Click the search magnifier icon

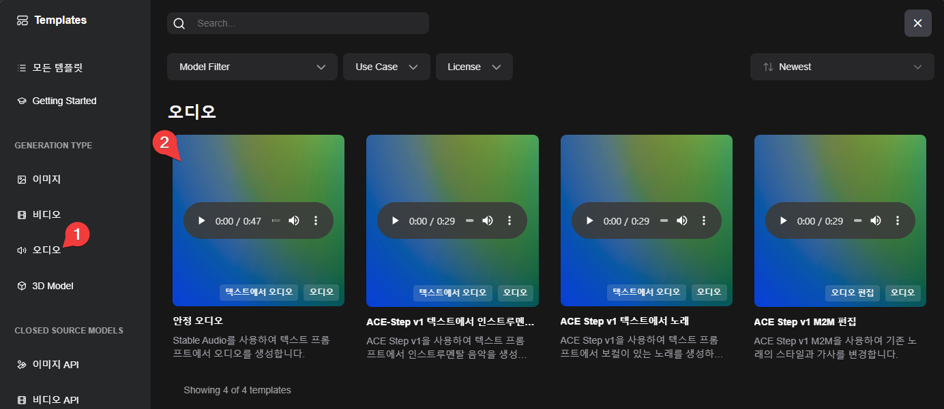(179, 23)
